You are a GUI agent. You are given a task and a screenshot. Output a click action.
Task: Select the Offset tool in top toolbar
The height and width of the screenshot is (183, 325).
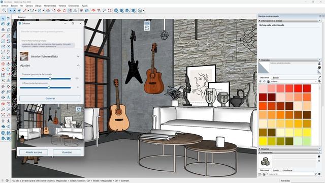pyautogui.click(x=53, y=10)
